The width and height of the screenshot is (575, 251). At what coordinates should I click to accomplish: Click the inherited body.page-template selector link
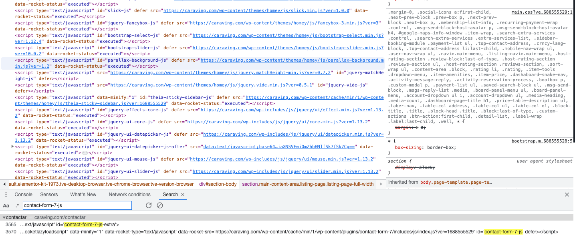pyautogui.click(x=456, y=182)
